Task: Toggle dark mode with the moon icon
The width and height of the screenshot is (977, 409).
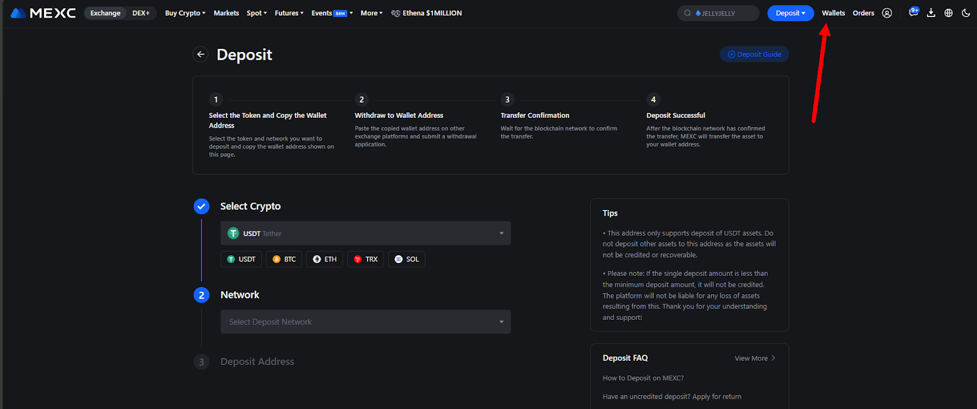Action: [x=966, y=13]
